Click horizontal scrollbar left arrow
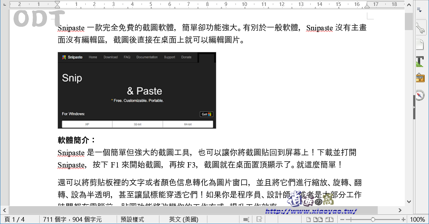 [5, 210]
